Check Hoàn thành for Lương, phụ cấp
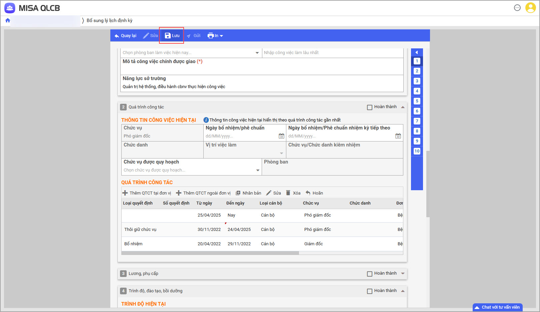The width and height of the screenshot is (540, 312). pos(370,274)
